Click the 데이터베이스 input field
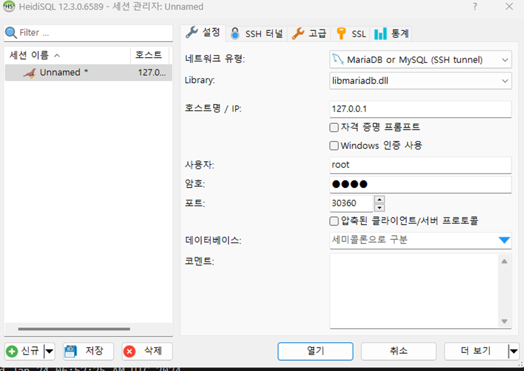 tap(413, 240)
